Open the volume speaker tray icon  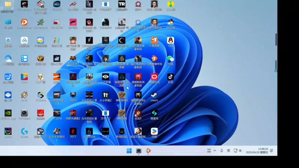(240, 151)
